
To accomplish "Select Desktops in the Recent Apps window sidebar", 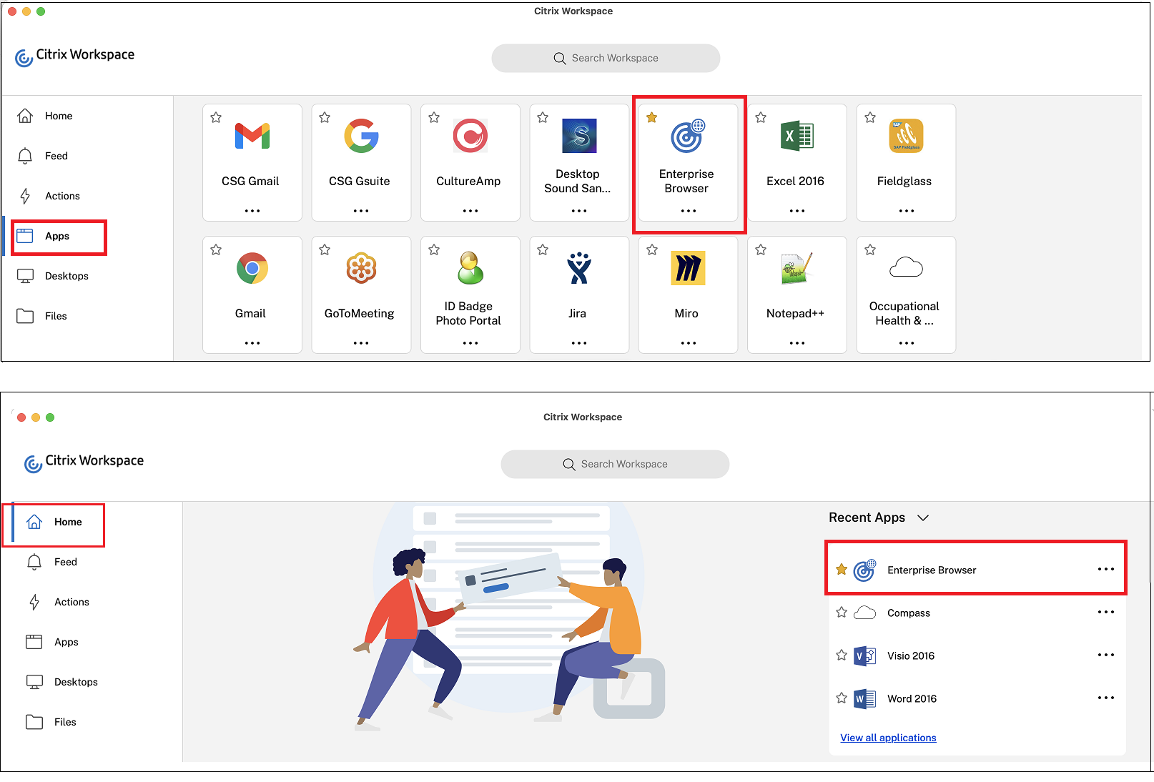I will coord(76,682).
